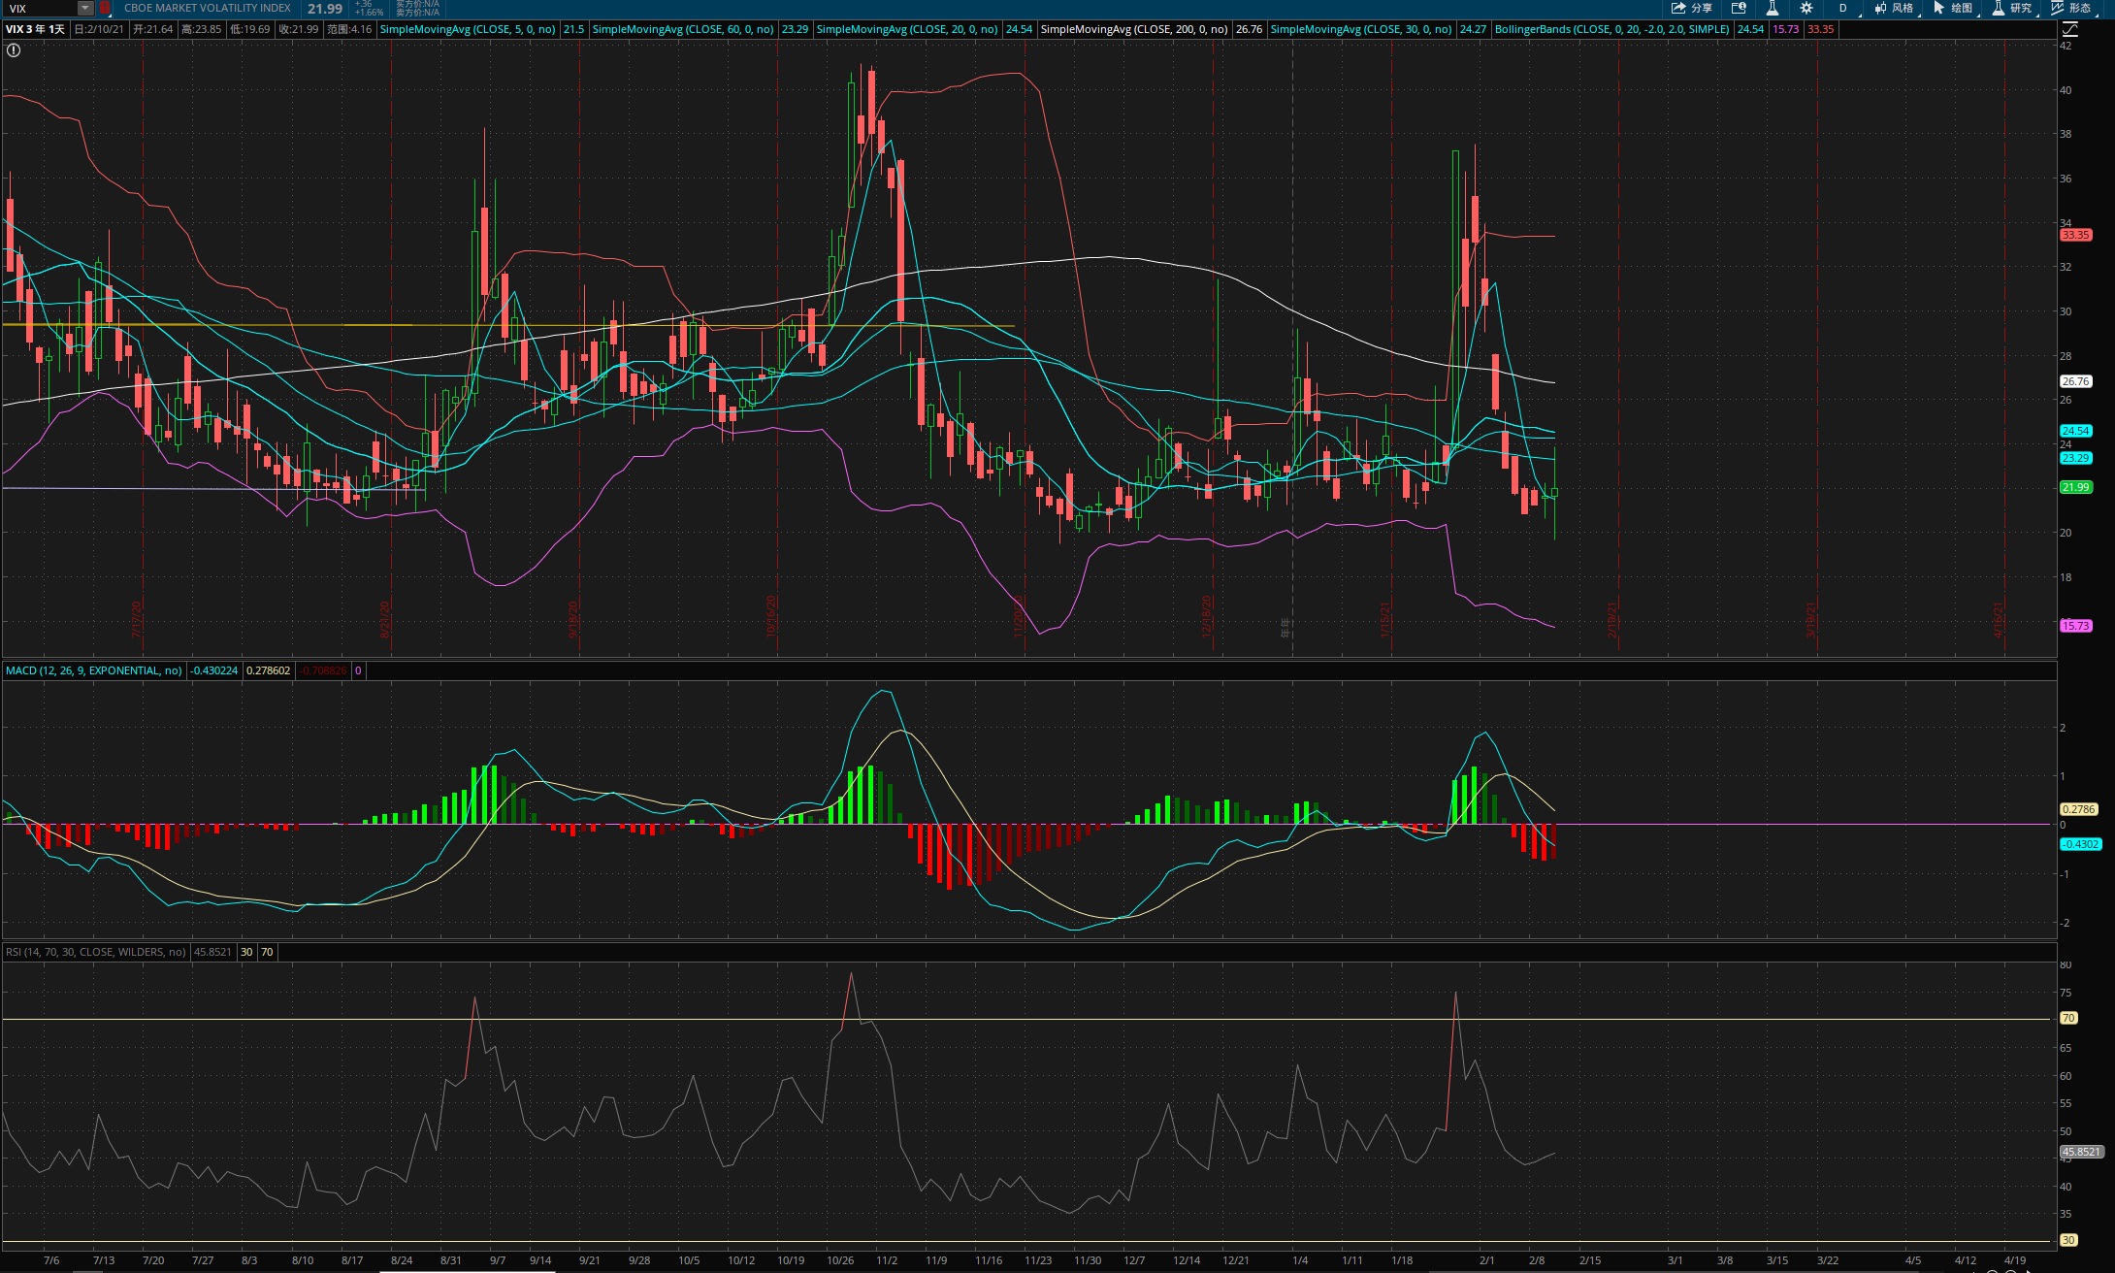Open the Drawings (绘图) menu

[x=1952, y=8]
